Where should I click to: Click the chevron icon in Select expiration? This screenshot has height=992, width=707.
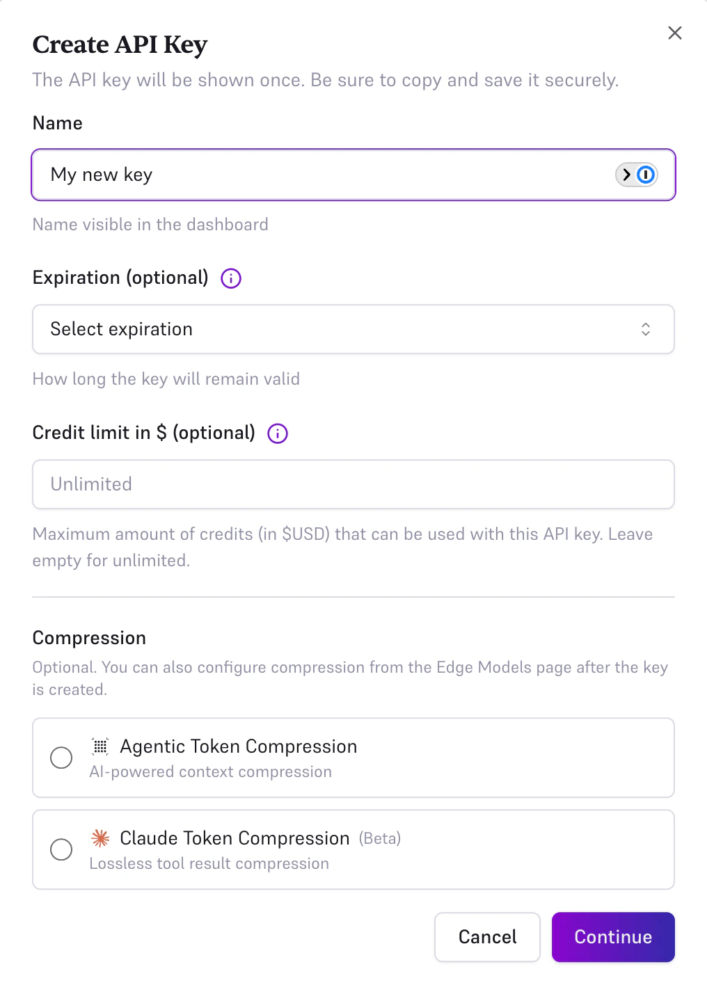coord(646,329)
